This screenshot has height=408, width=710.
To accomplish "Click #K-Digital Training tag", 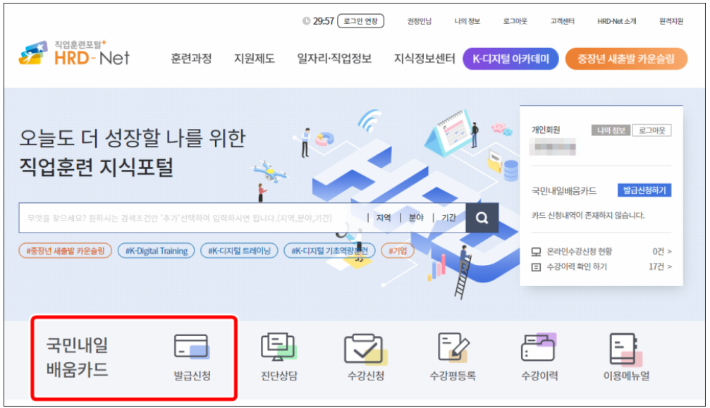I will 157,251.
